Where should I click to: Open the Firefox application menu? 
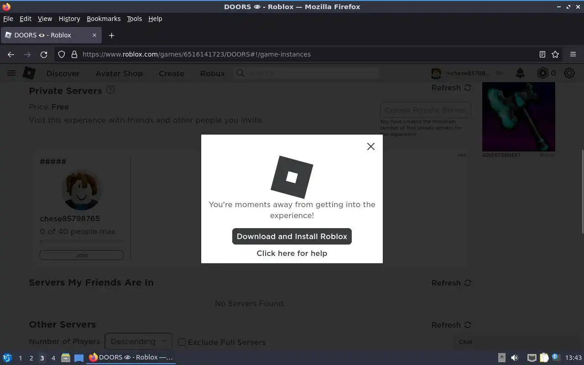pyautogui.click(x=573, y=54)
